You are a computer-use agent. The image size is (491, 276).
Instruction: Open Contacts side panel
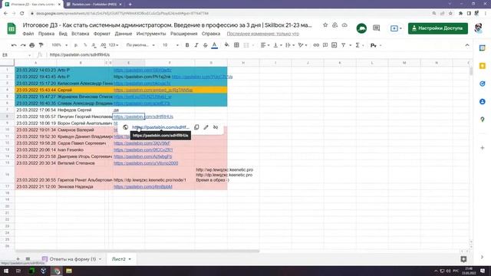[x=483, y=102]
